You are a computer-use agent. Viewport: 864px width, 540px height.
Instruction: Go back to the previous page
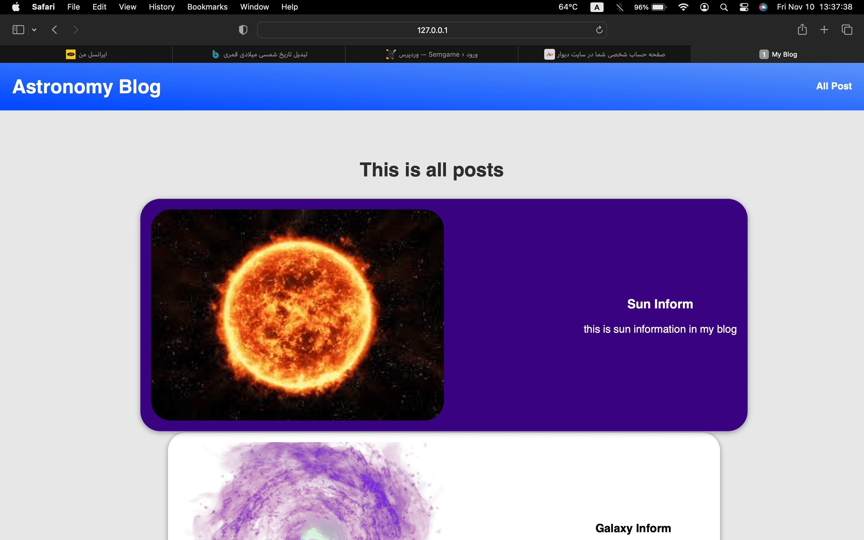(55, 30)
